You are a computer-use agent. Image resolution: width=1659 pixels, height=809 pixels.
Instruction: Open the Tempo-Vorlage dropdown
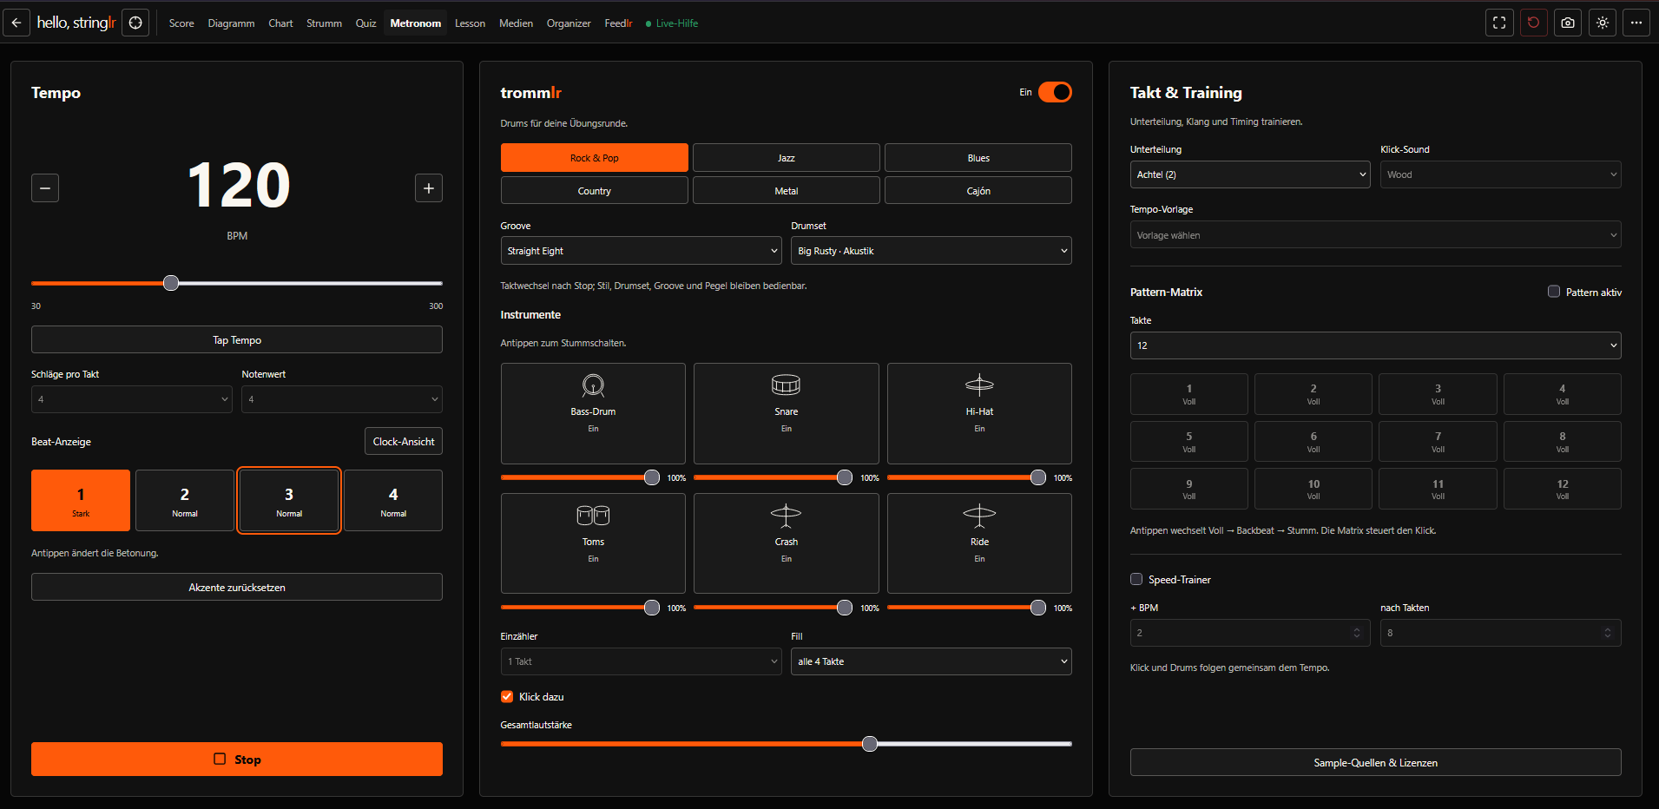tap(1376, 234)
